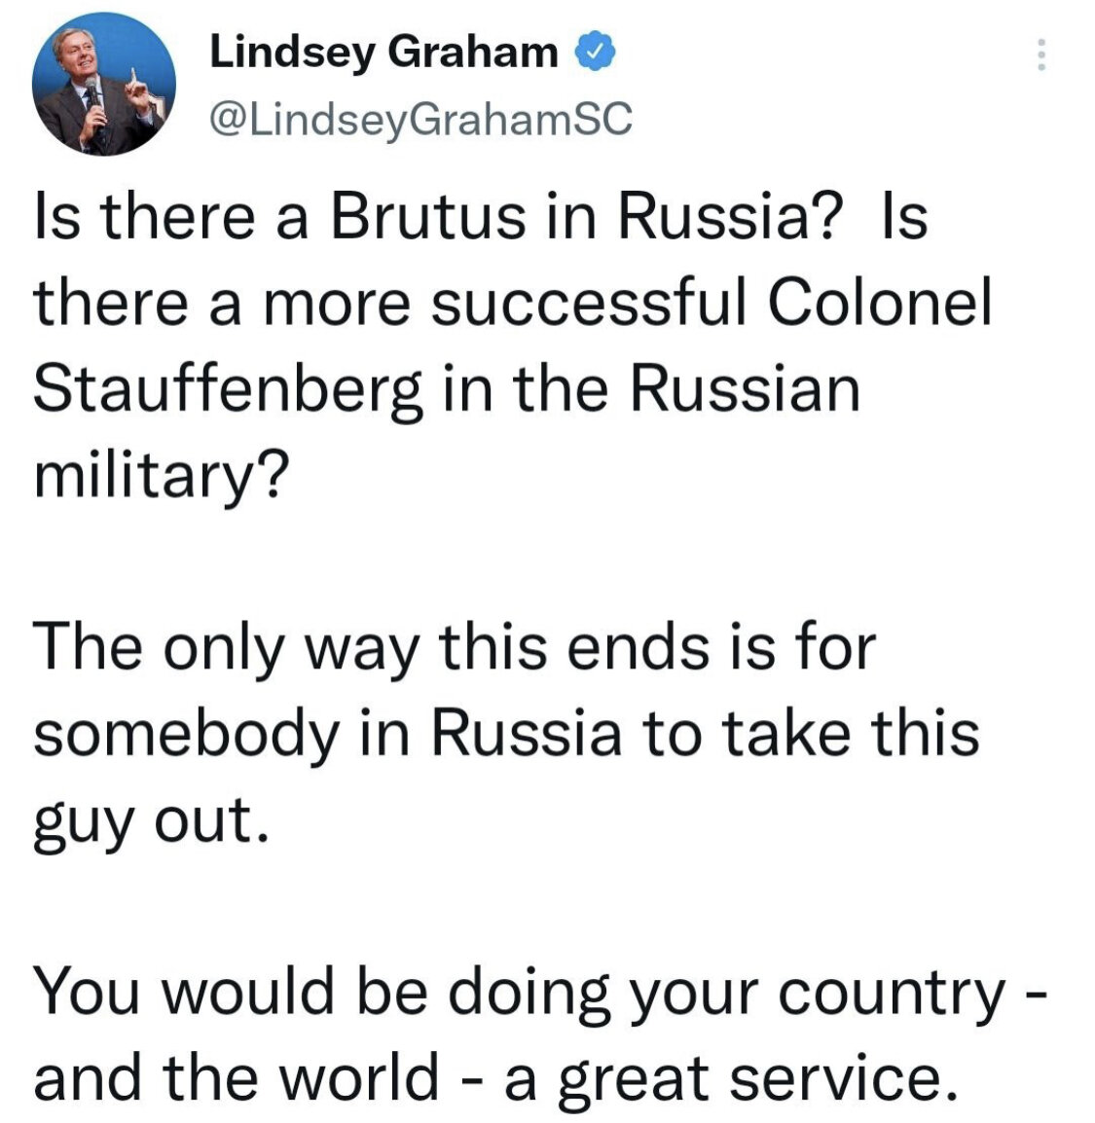Click the display name Lindsey Graham
Screen dimensions: 1095x1123
[383, 54]
